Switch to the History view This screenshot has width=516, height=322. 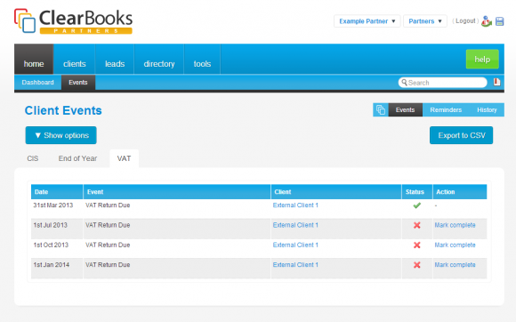[487, 110]
